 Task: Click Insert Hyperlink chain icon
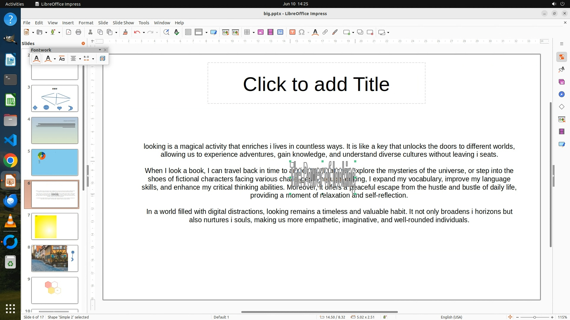pos(325,32)
